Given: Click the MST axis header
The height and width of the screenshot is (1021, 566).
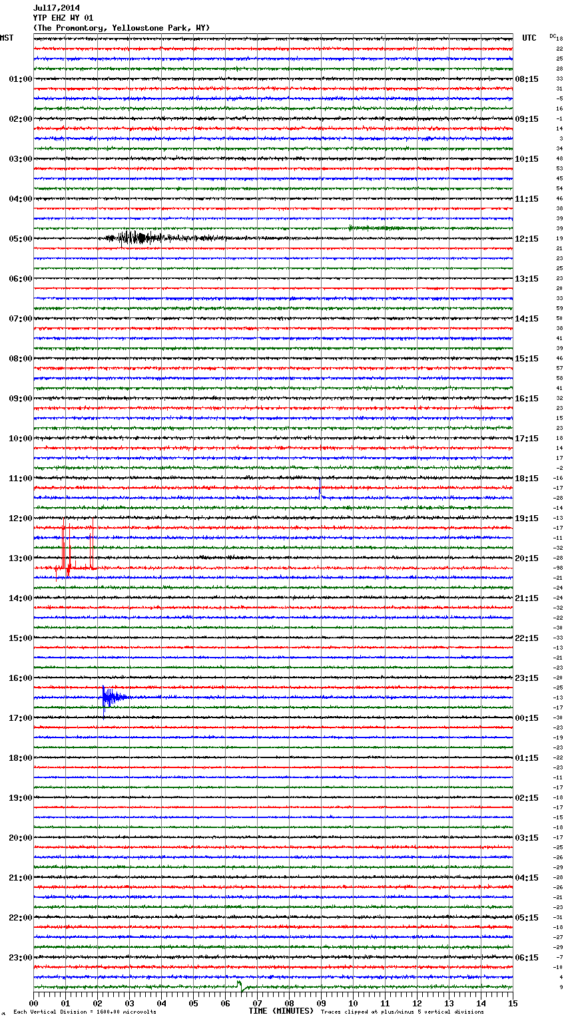Looking at the screenshot, I should [7, 38].
